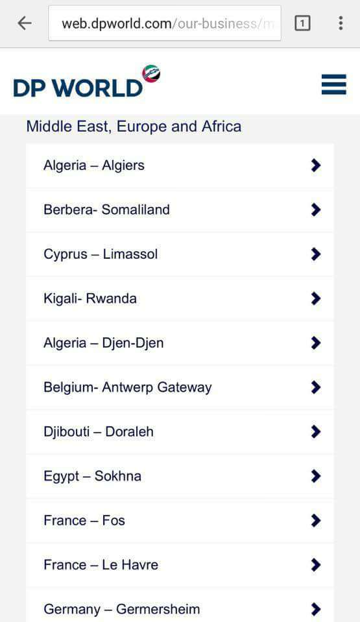Viewport: 360px width, 622px height.
Task: Expand the Belgium- Antwerp Gateway chevron
Action: pos(316,387)
